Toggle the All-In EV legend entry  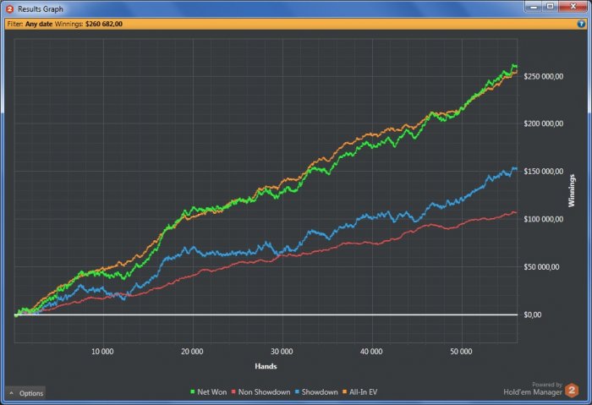pyautogui.click(x=359, y=392)
